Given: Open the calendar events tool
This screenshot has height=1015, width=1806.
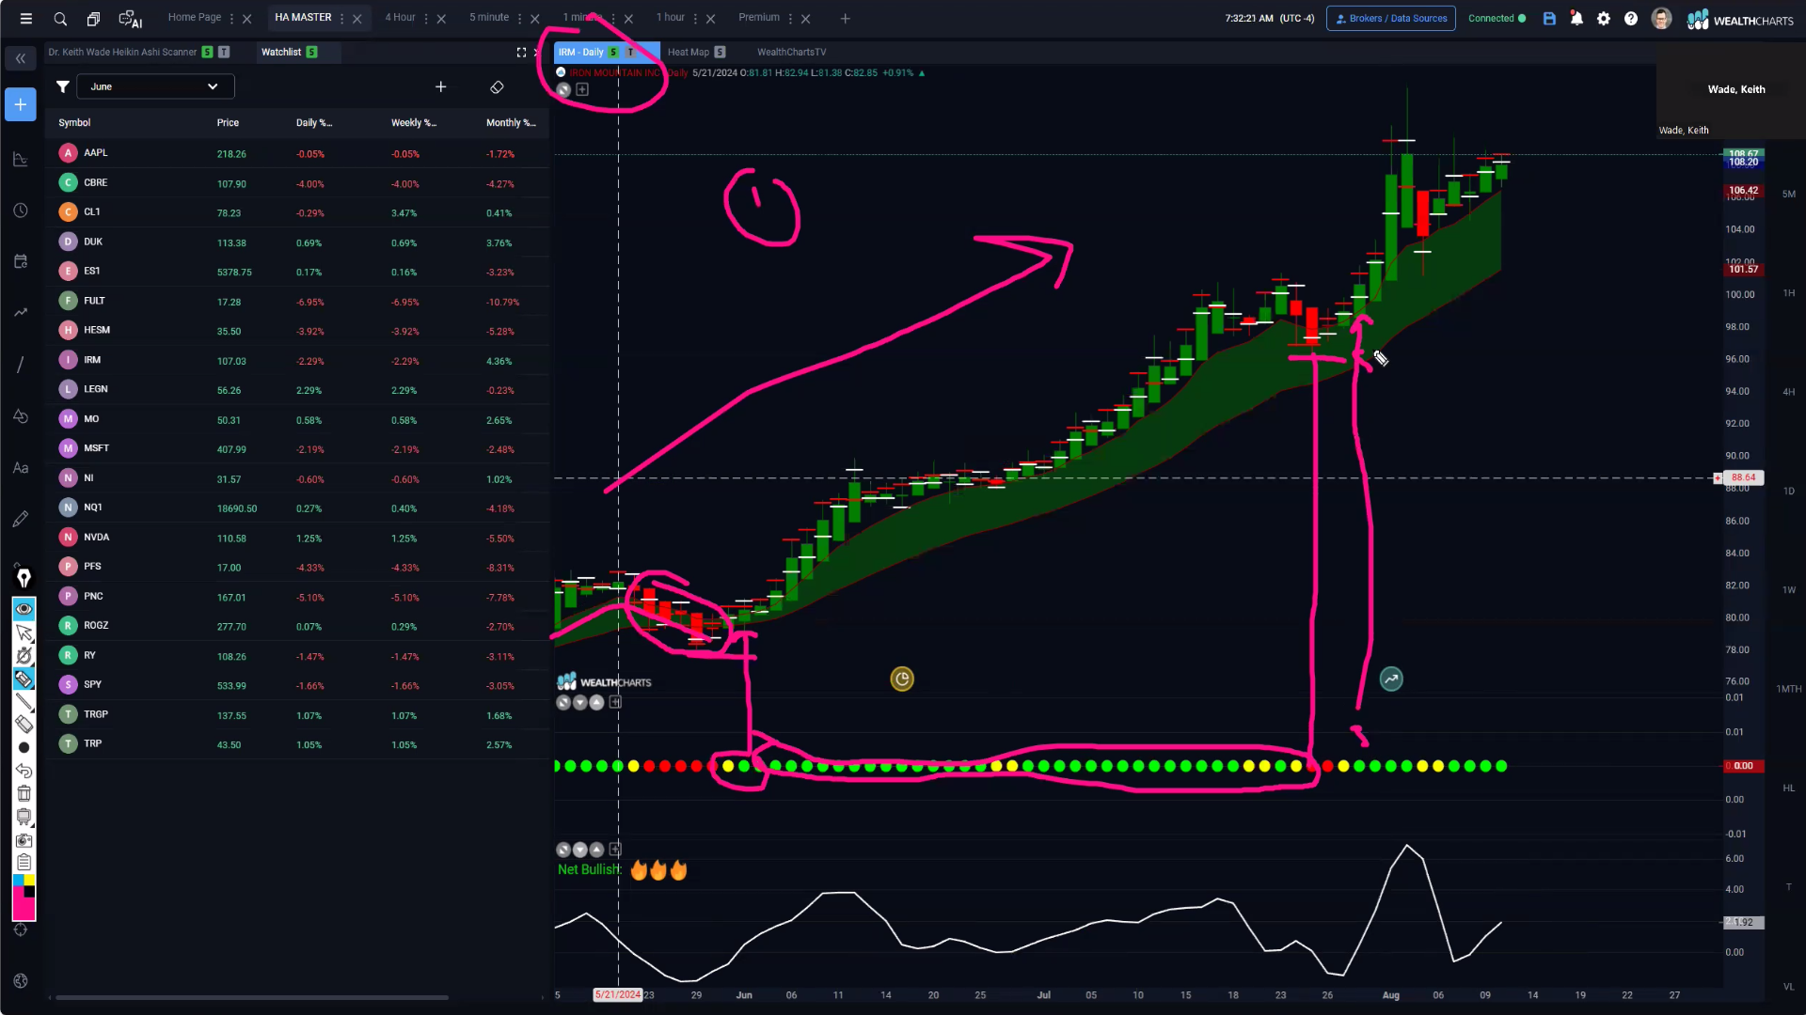Looking at the screenshot, I should pos(21,261).
